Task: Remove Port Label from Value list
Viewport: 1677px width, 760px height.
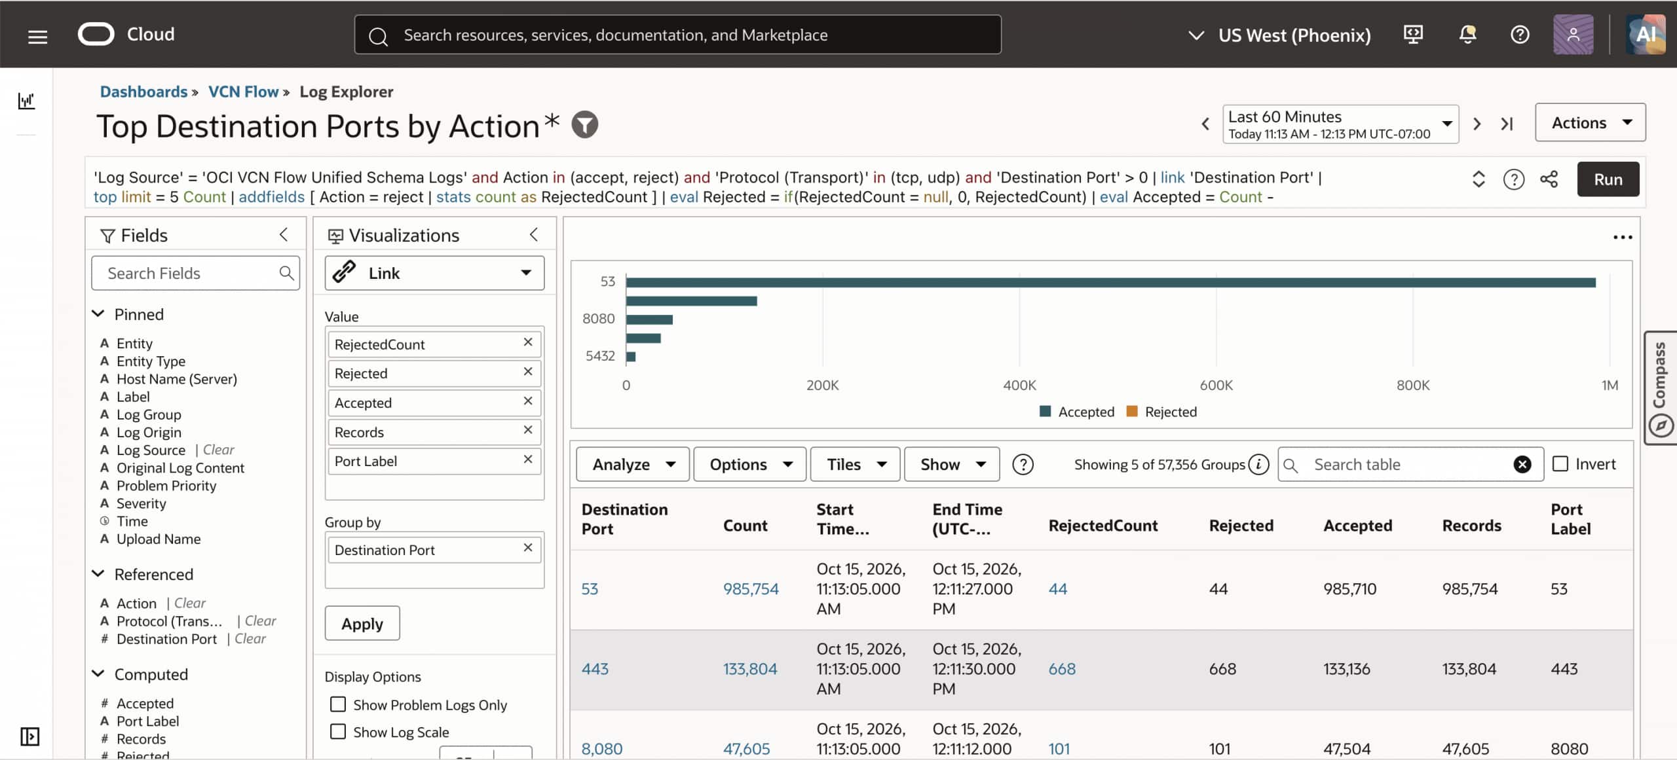Action: pyautogui.click(x=528, y=460)
